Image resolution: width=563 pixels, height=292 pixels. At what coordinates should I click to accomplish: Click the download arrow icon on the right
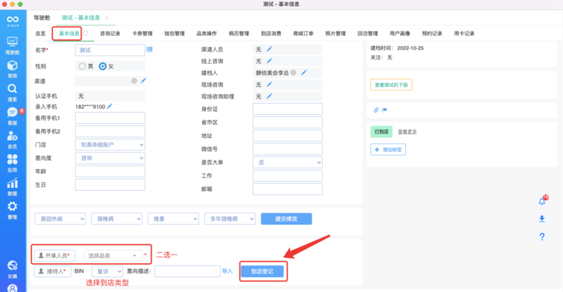click(542, 218)
